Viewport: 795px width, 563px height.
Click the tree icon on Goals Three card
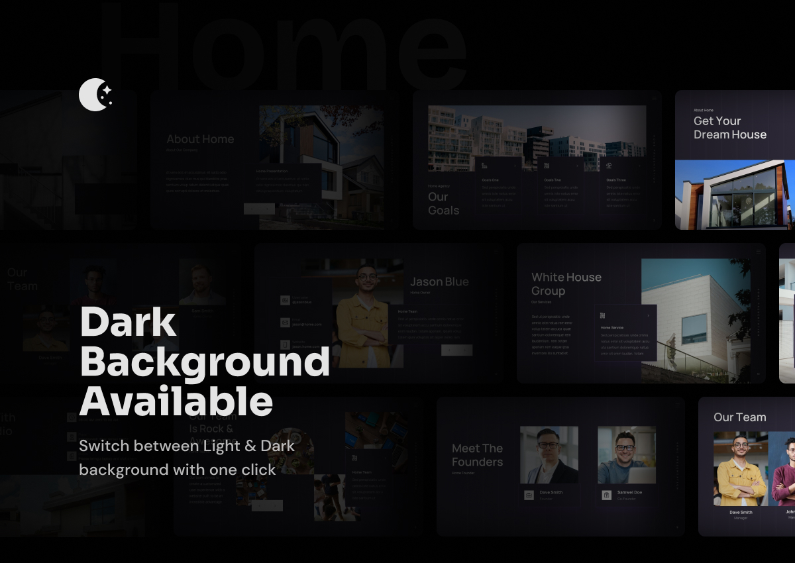click(x=609, y=166)
